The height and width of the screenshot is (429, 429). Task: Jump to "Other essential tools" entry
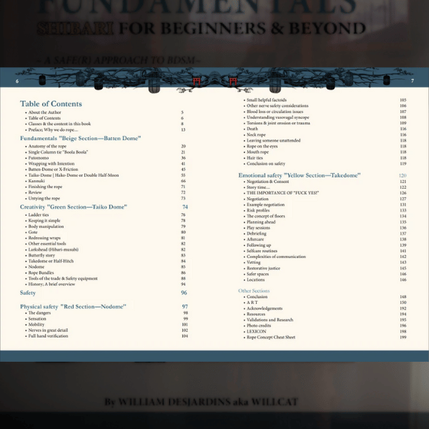[x=49, y=243]
